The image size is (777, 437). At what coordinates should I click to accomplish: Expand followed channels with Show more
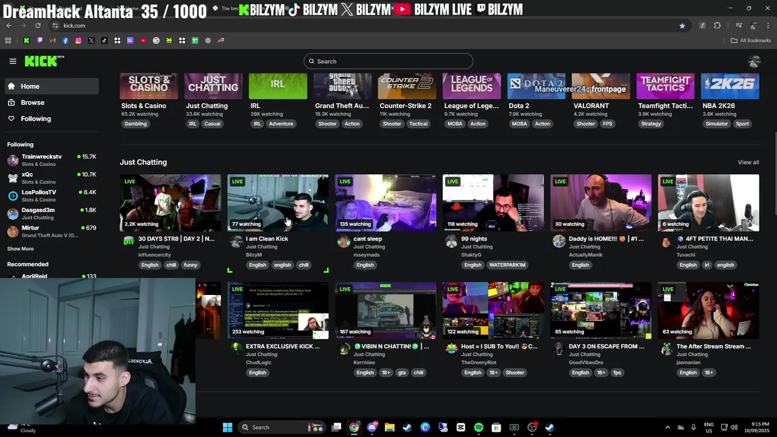click(21, 249)
